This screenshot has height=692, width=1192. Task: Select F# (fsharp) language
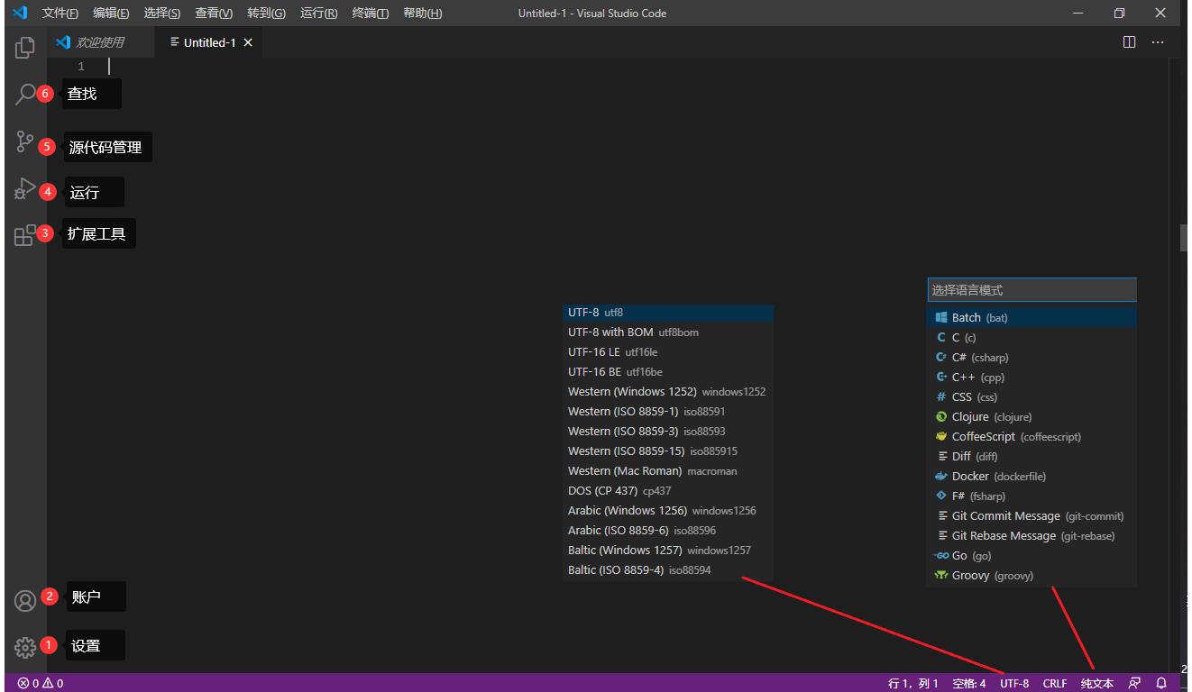1032,496
